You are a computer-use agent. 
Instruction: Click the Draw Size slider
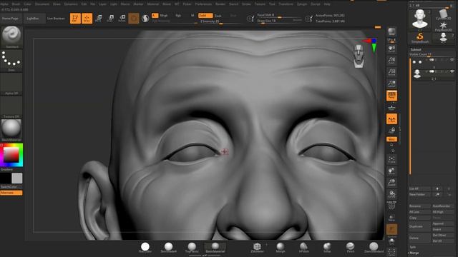point(279,21)
